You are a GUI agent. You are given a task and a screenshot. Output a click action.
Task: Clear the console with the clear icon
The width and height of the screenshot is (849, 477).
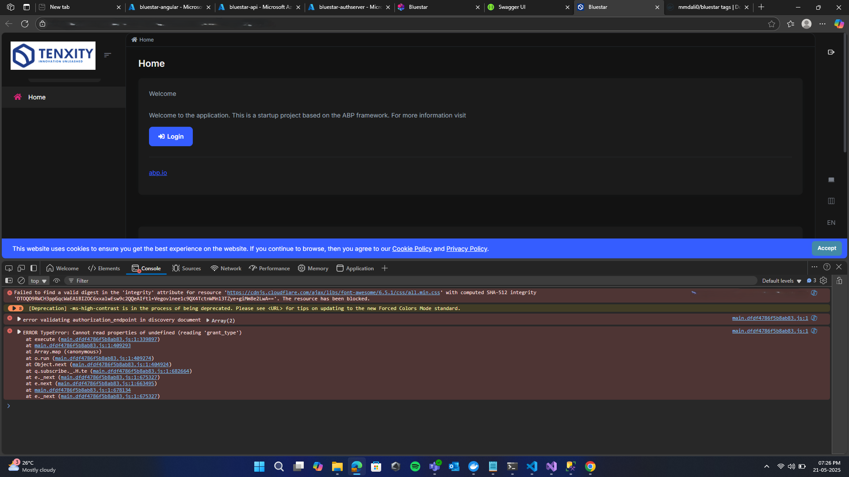pos(21,281)
